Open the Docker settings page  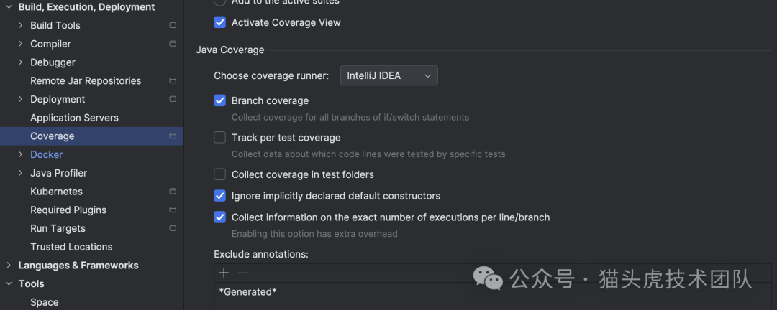click(x=47, y=154)
